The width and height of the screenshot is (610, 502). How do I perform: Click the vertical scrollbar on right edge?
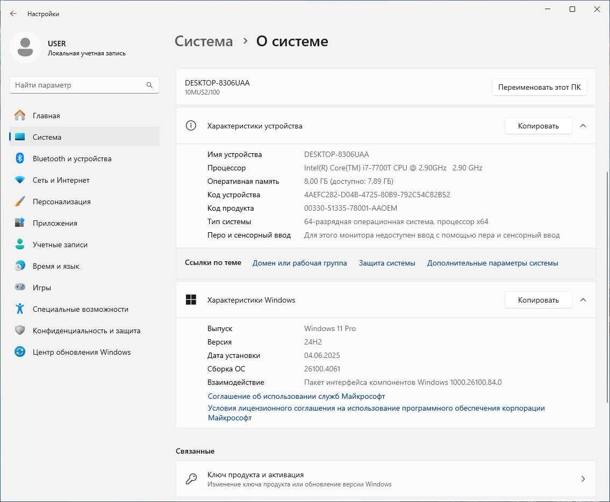[607, 287]
